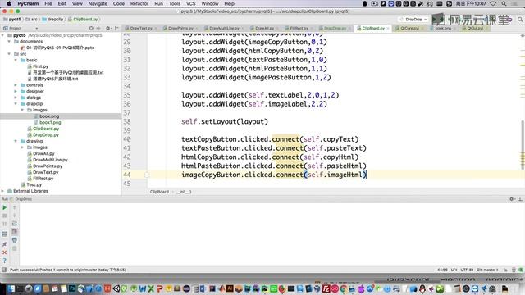This screenshot has width=525, height=295.
Task: Open the Apple menu
Action: (9, 3)
